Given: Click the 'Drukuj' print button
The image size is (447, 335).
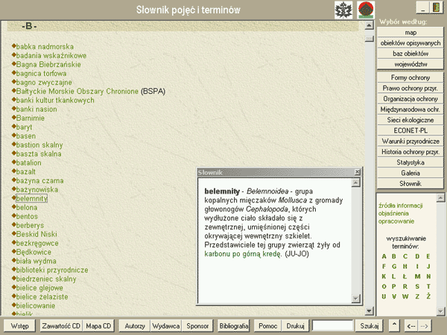Looking at the screenshot, I should (x=295, y=325).
